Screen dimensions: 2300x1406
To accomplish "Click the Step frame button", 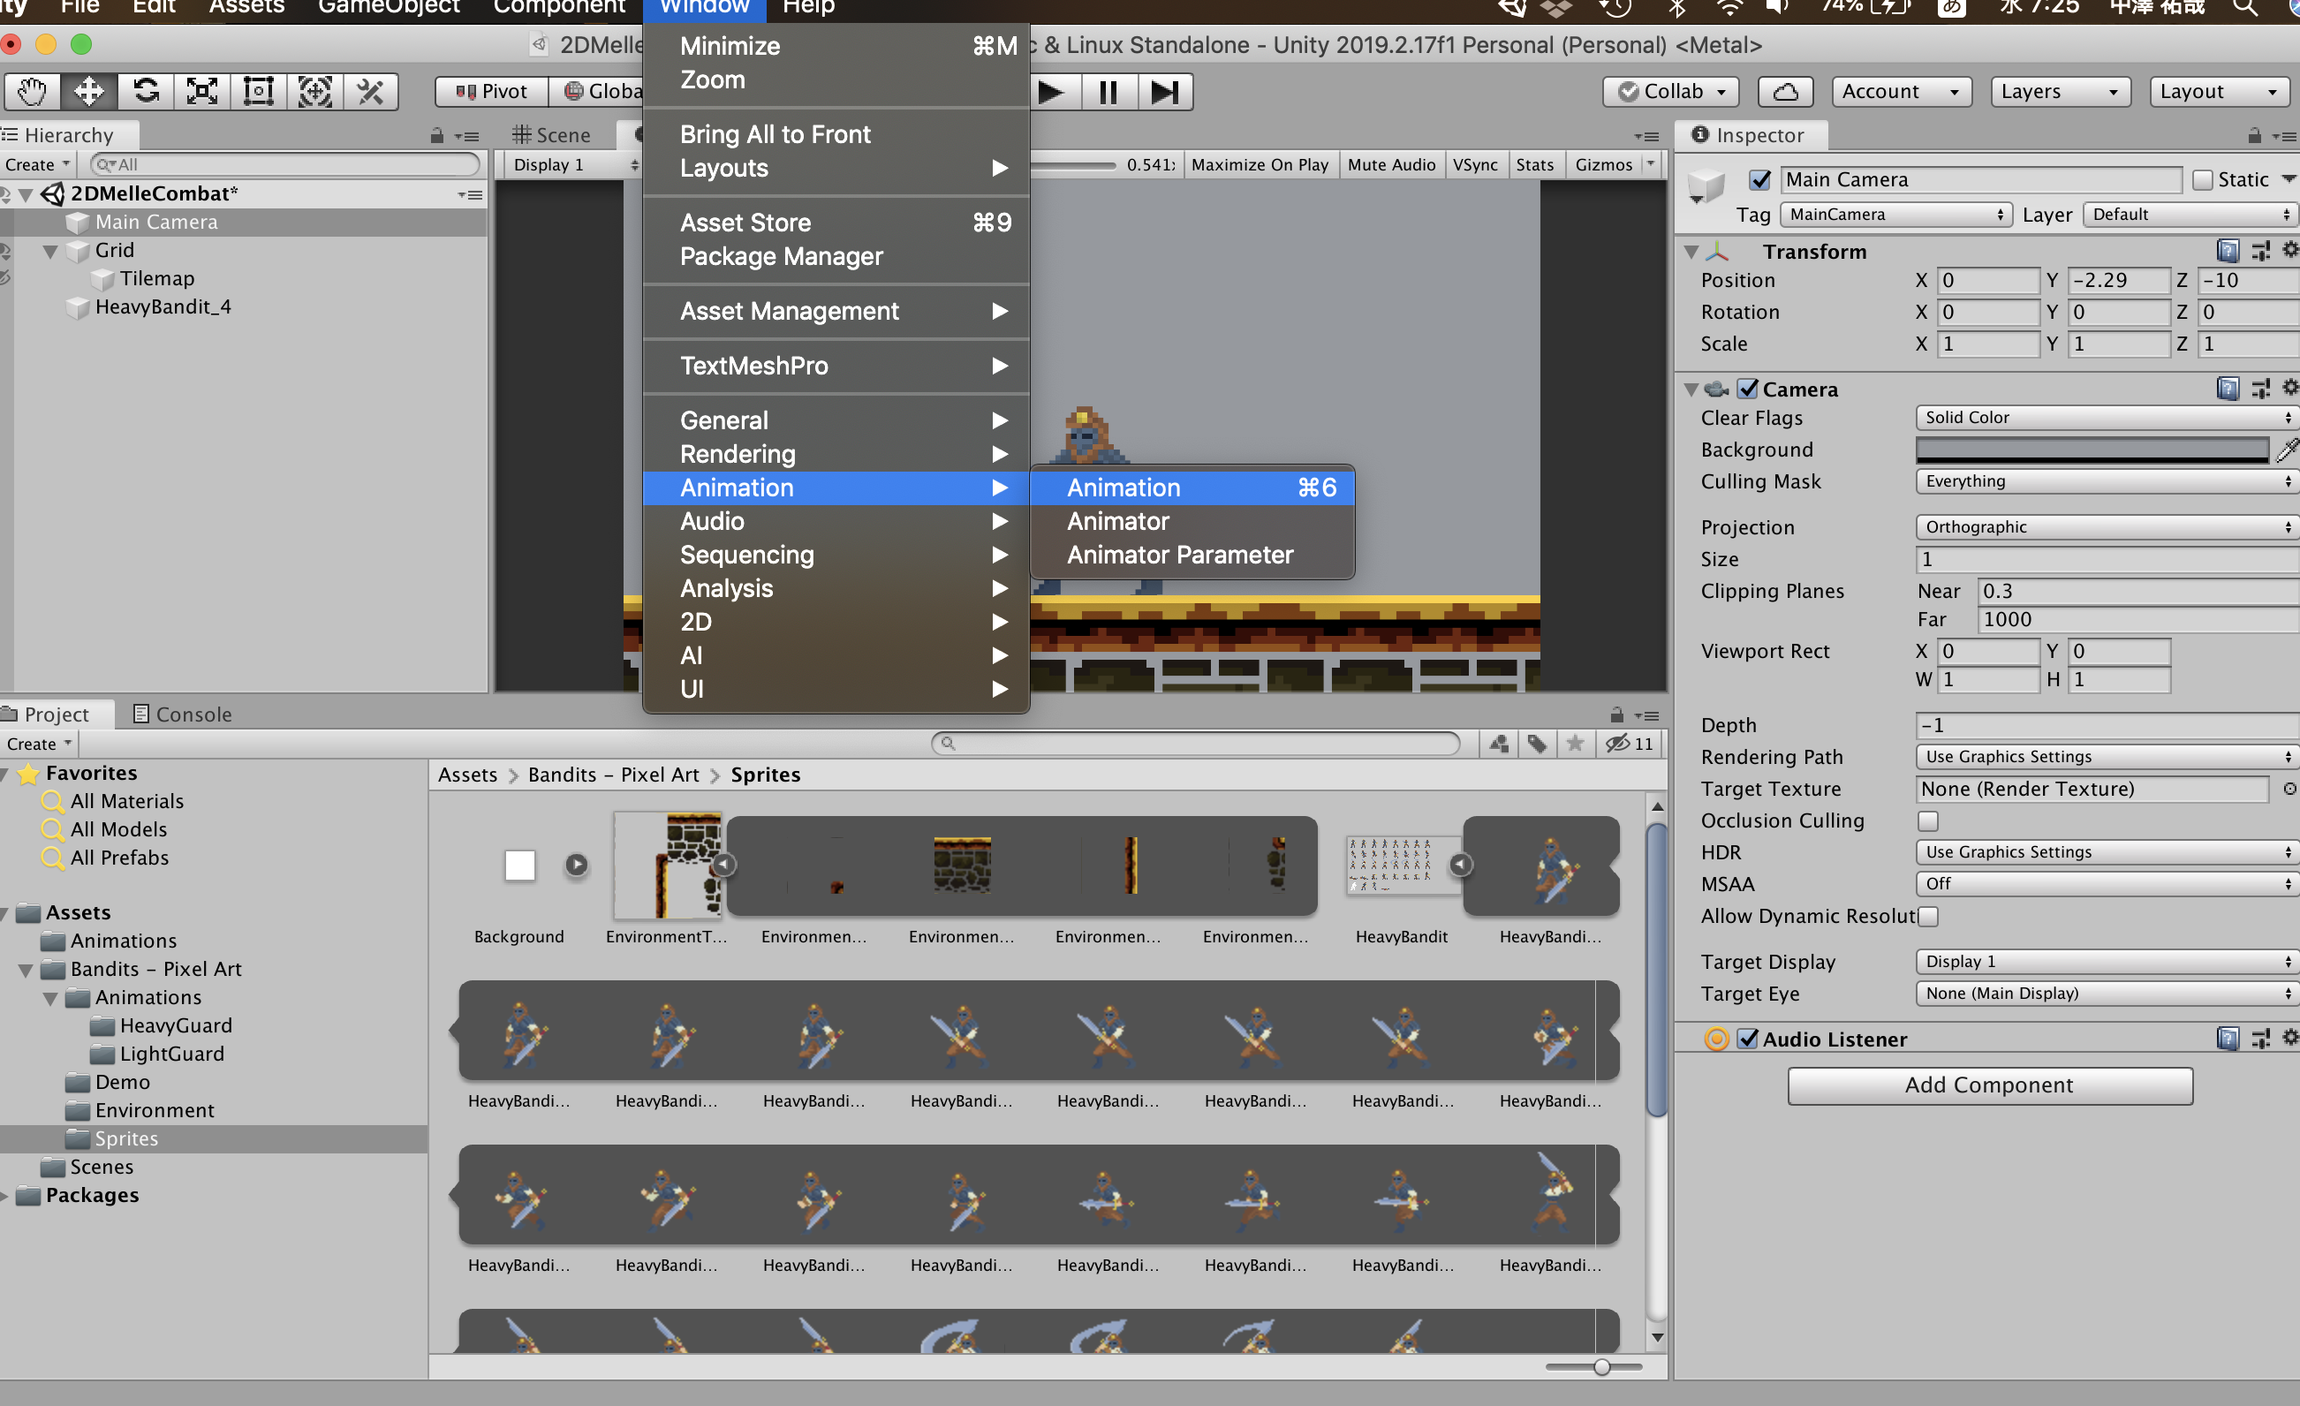I will pos(1164,92).
